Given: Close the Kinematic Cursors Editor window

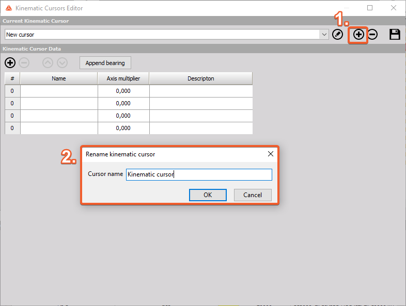Looking at the screenshot, I should 393,8.
